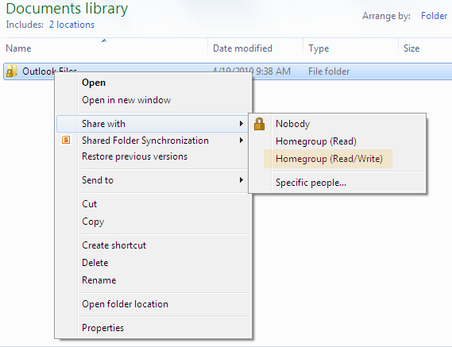
Task: Expand the Share with submenu arrow
Action: click(241, 124)
